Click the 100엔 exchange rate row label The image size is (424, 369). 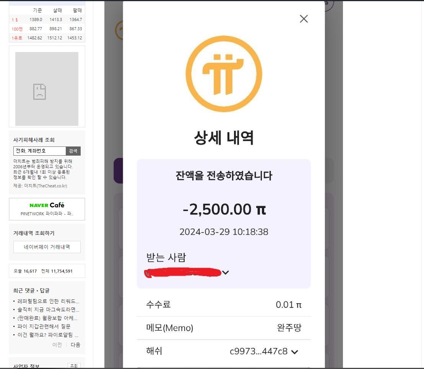pos(17,29)
